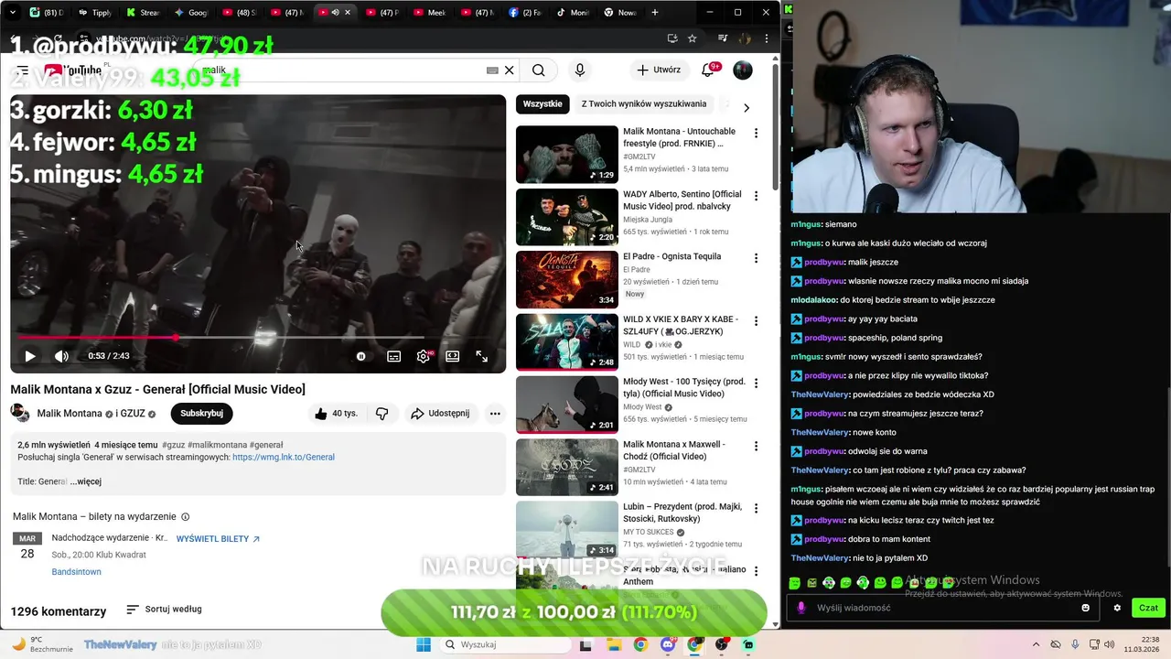Switch to the Tipply browser tab
The image size is (1171, 659).
pyautogui.click(x=95, y=13)
